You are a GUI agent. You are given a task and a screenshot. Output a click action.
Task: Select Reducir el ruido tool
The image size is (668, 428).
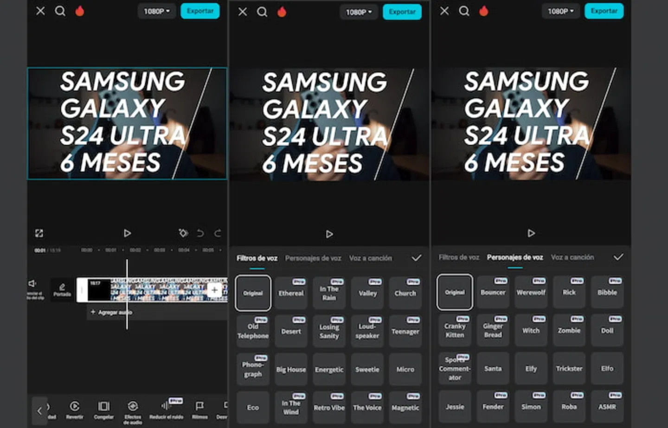[x=166, y=410]
